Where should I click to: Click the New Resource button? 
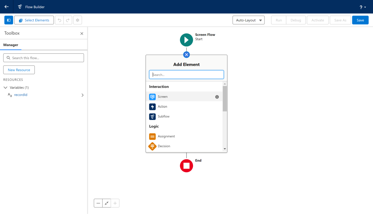[19, 70]
